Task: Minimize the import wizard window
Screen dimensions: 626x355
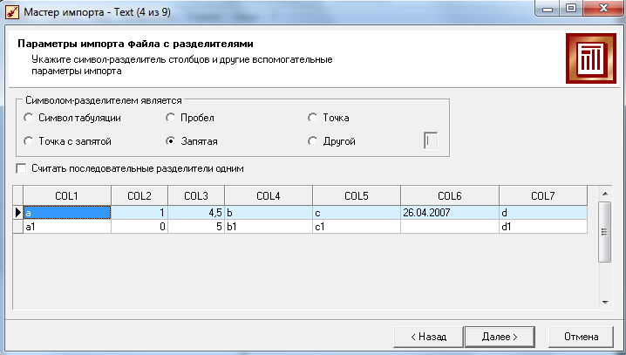Action: click(548, 9)
